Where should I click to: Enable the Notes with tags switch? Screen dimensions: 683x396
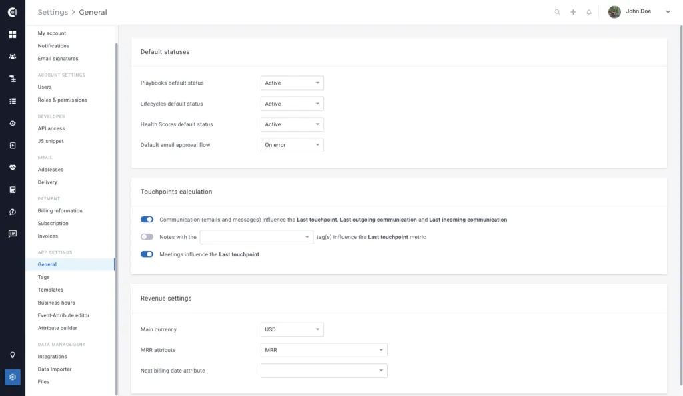[x=147, y=237]
